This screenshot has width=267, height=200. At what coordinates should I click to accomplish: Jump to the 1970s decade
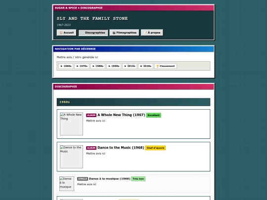82,66
